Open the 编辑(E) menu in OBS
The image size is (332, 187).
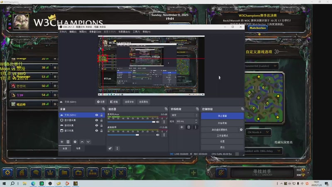coord(73,32)
